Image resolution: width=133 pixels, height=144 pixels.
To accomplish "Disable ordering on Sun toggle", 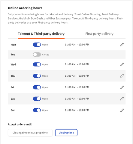I will point(37,110).
